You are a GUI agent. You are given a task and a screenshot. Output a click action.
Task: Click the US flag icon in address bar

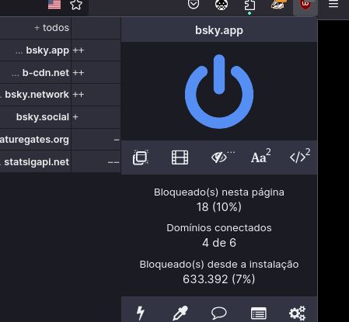[54, 5]
